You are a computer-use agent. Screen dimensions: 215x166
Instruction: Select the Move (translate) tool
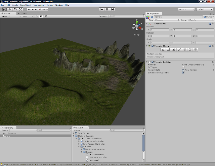[10, 9]
